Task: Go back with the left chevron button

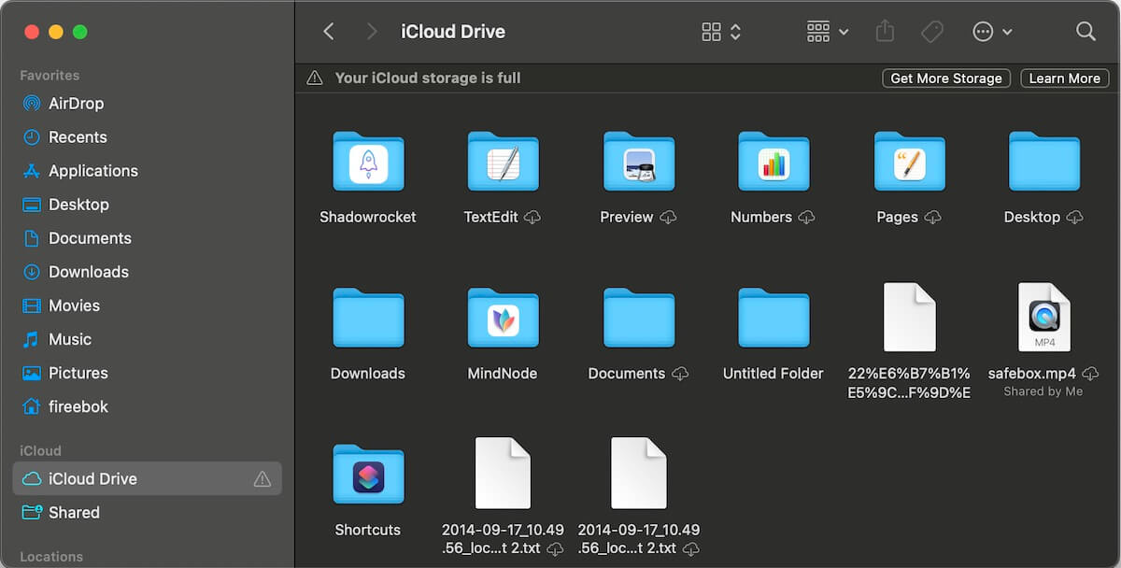Action: pos(329,32)
